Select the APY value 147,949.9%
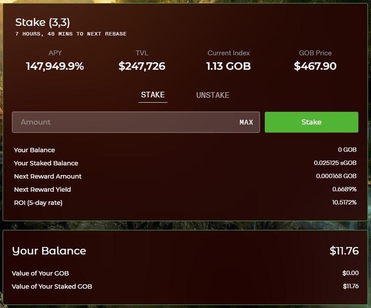371x308 pixels. click(55, 66)
